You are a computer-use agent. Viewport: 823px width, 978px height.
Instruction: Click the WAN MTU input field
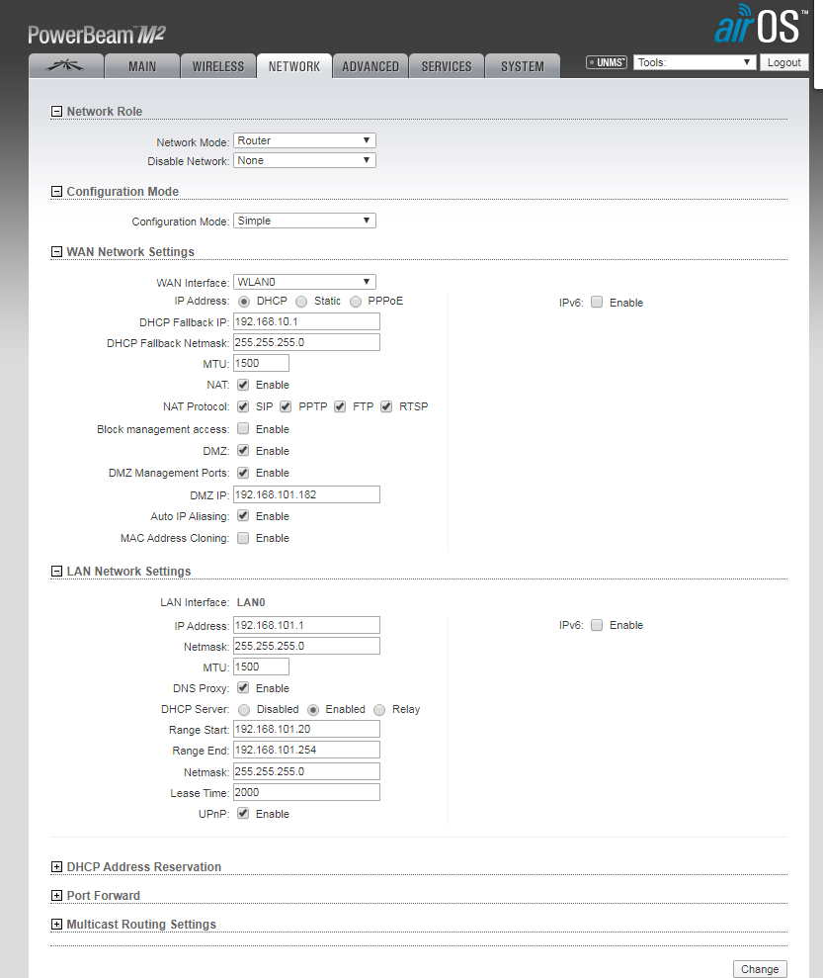pos(261,363)
